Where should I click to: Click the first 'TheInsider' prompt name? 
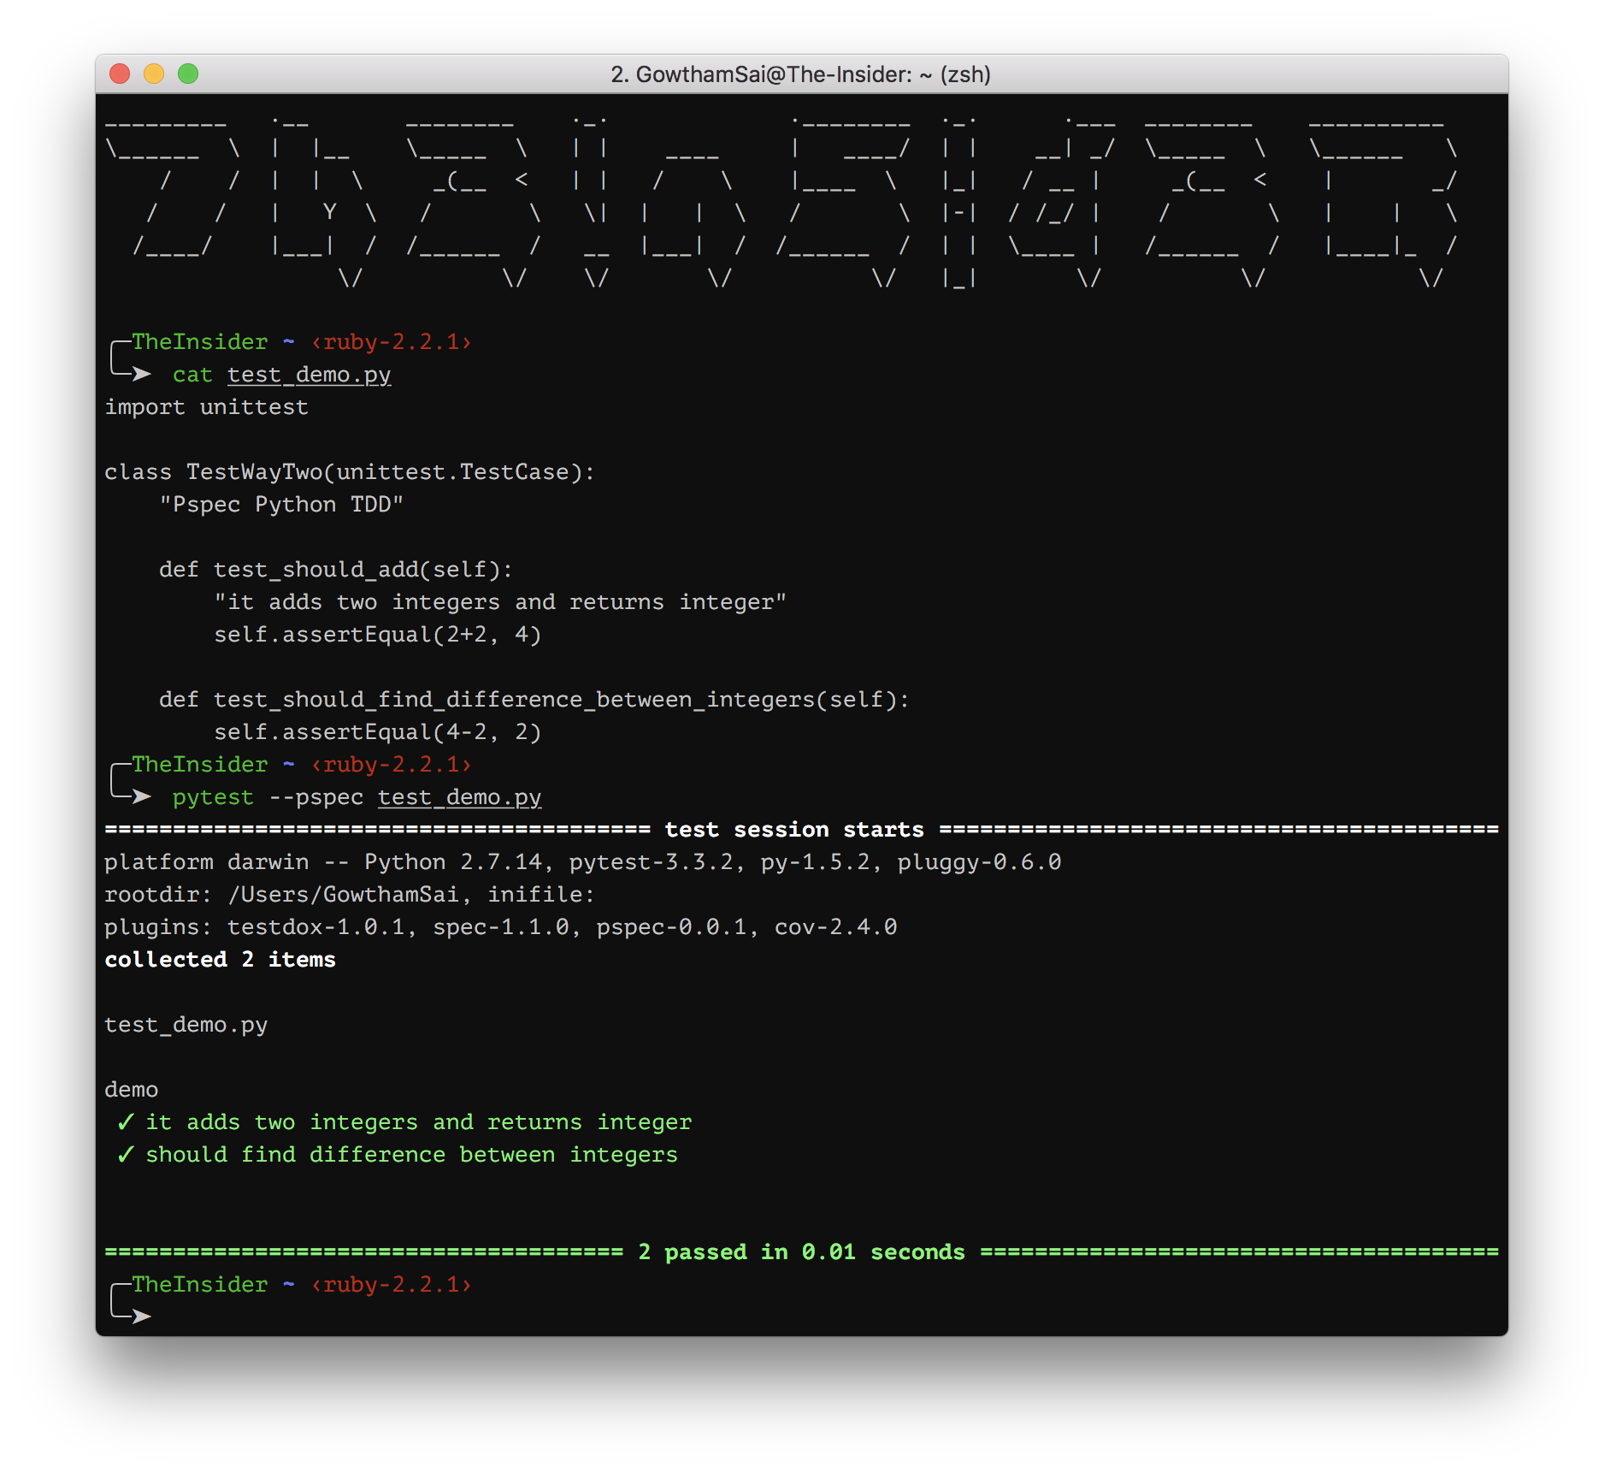199,342
